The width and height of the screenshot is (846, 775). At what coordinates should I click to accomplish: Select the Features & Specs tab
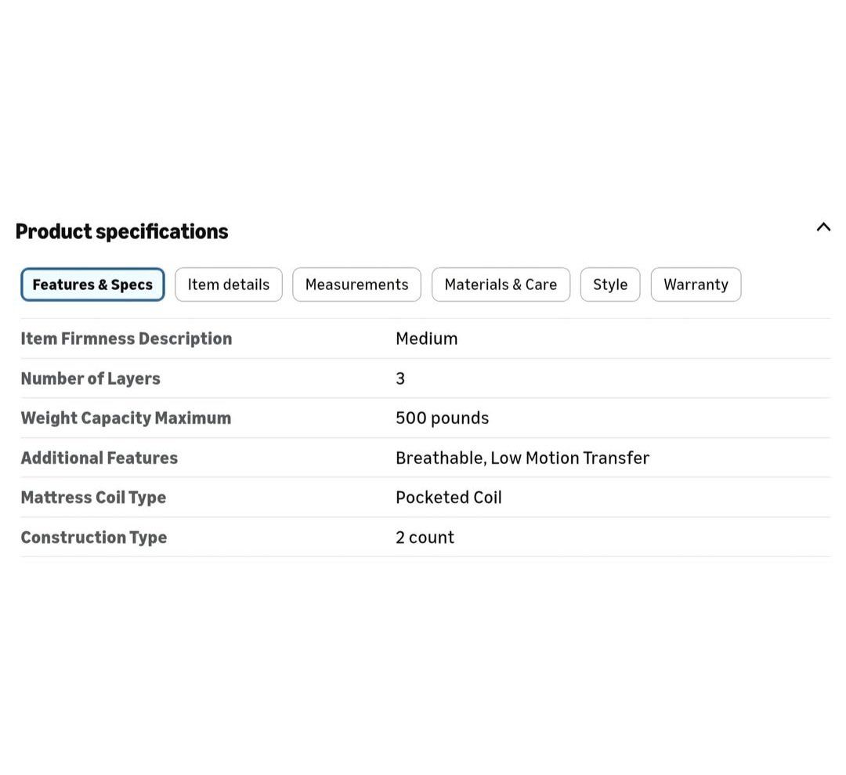(92, 284)
